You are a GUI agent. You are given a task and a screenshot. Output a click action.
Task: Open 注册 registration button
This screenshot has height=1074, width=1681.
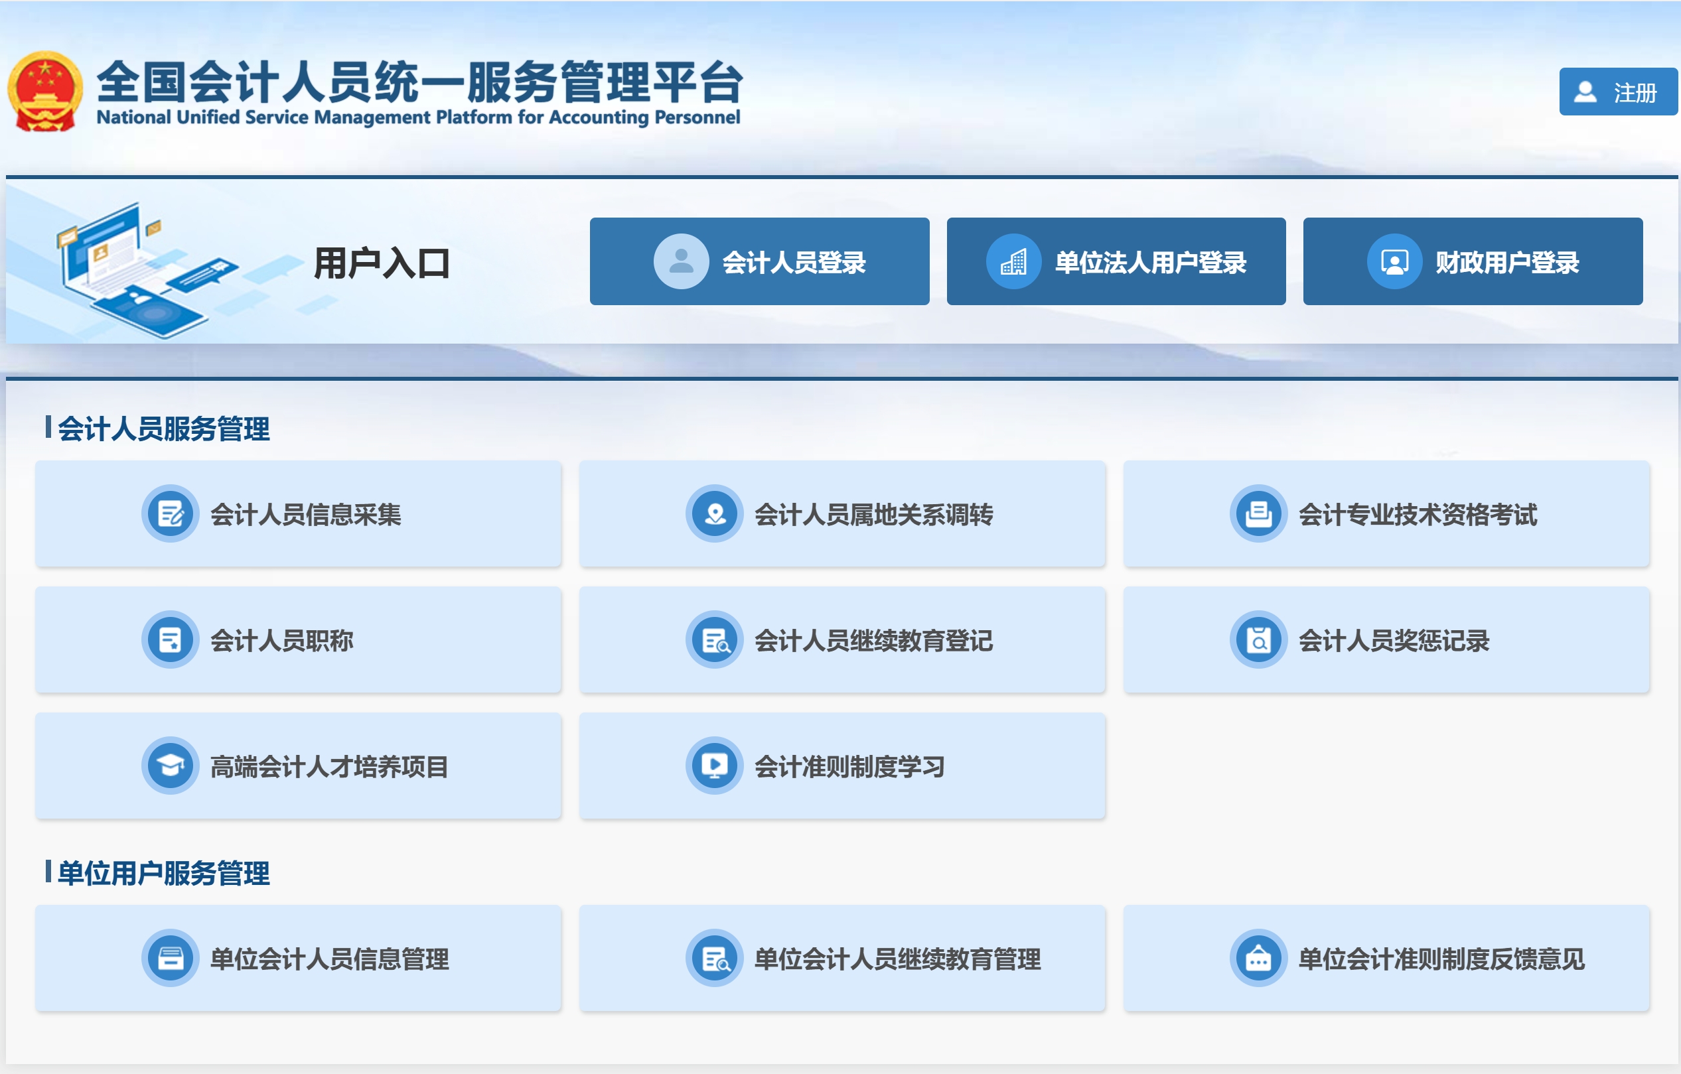coord(1618,92)
